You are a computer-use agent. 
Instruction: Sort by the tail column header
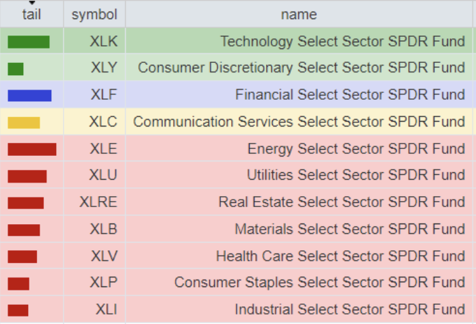pos(31,14)
